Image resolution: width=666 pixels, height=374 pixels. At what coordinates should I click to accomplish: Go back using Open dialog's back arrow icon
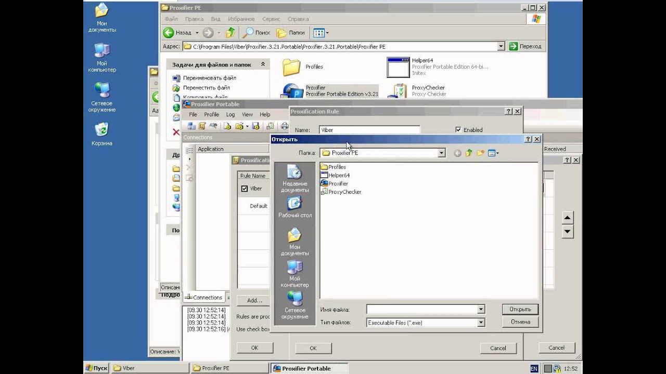(457, 153)
